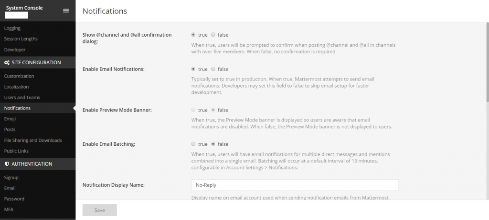
Task: Go to Users and Teams settings
Action: tap(22, 98)
